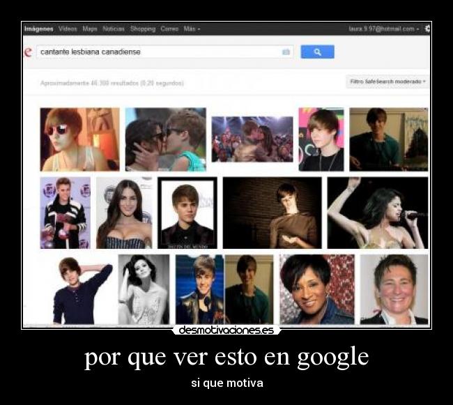Open thumbnail of smiling short-haired person in blazer
This screenshot has height=405, width=453.
click(394, 289)
